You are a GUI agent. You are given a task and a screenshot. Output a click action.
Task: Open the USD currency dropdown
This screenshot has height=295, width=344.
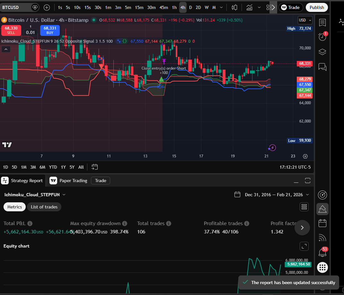tap(304, 20)
